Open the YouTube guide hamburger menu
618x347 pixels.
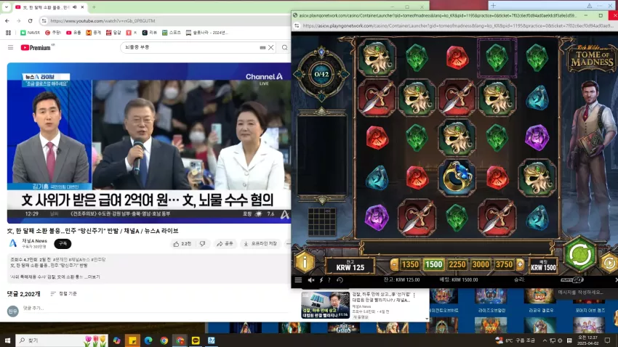(11, 47)
